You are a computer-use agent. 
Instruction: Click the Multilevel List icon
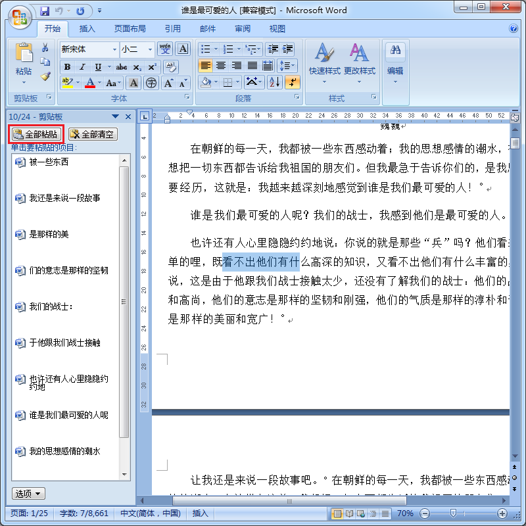[251, 49]
